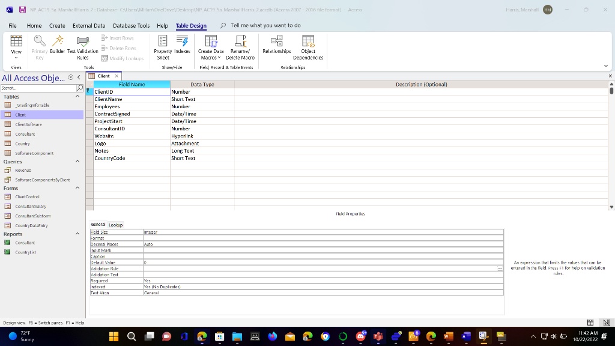Click the Builder wand icon

[58, 41]
